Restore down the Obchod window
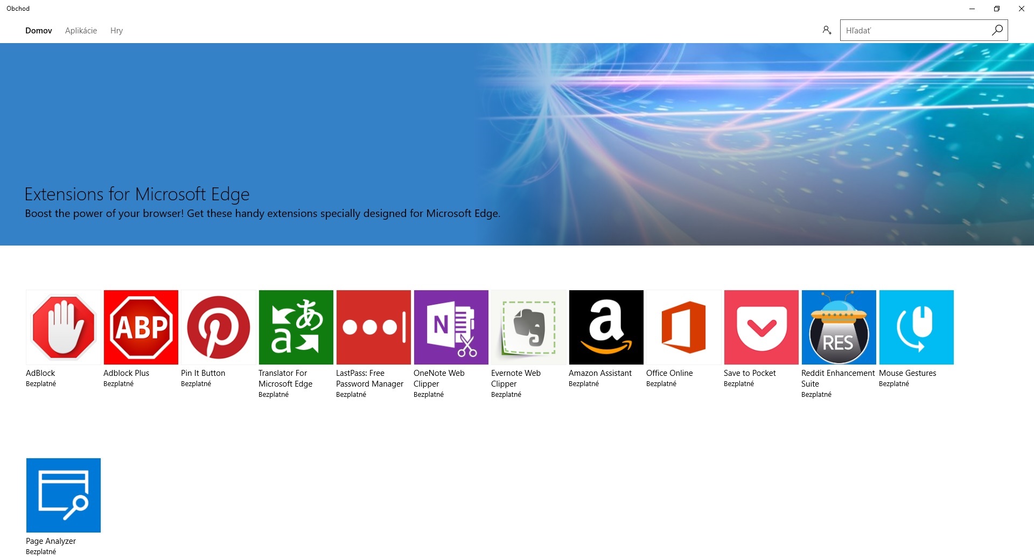This screenshot has width=1034, height=560. point(997,9)
